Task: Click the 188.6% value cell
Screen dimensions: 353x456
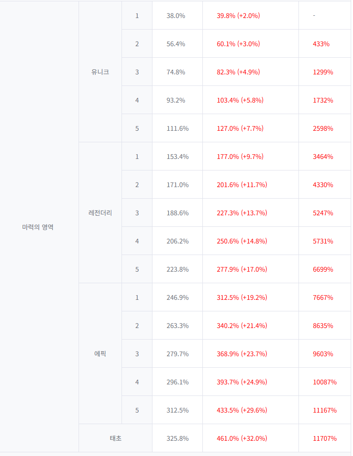Action: tap(177, 213)
